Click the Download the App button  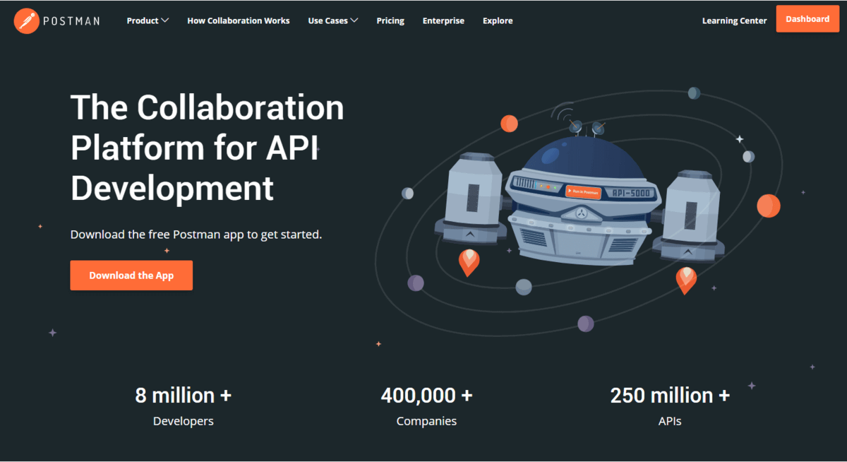click(x=131, y=276)
